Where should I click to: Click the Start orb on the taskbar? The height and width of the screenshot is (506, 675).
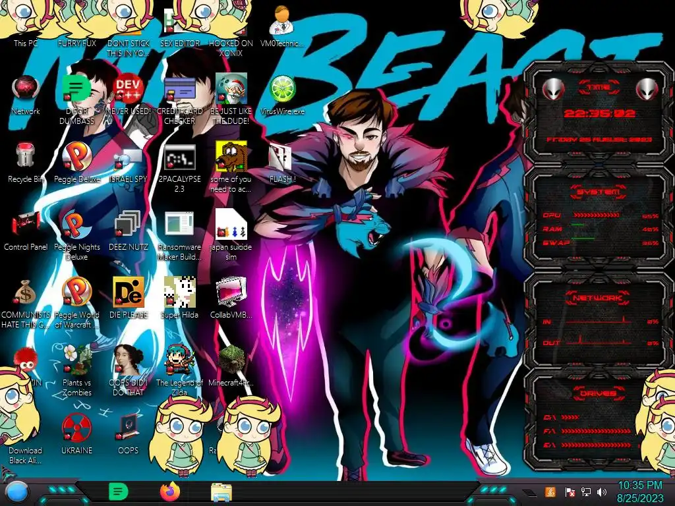tap(17, 493)
